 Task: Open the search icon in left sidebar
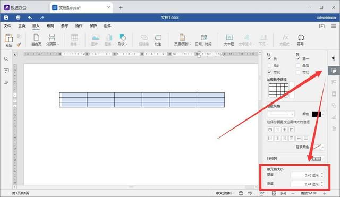(6, 59)
